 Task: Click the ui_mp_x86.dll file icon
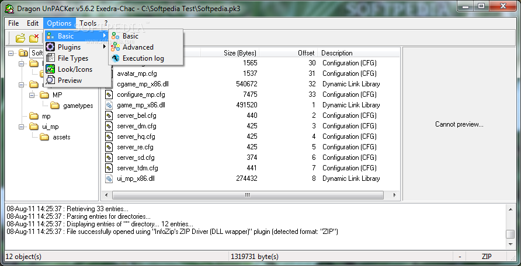point(109,178)
